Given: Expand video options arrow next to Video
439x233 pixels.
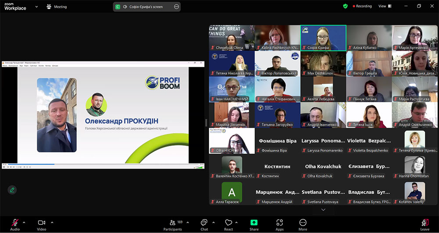Looking at the screenshot, I should pos(52,222).
